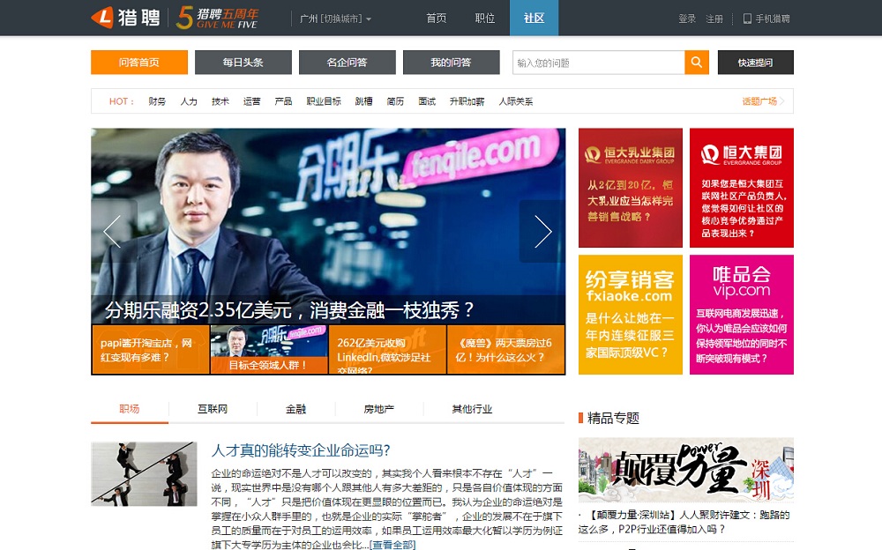The image size is (882, 550).
Task: Open the 广州 city switch dropdown
Action: tap(335, 19)
